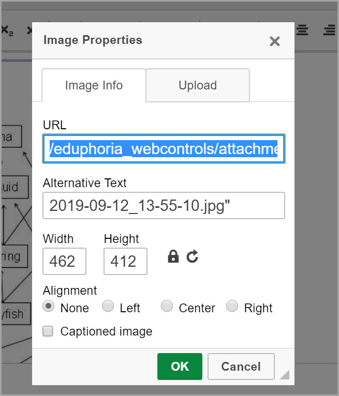The image size is (339, 396).
Task: Click the Alternative Text field
Action: click(164, 206)
